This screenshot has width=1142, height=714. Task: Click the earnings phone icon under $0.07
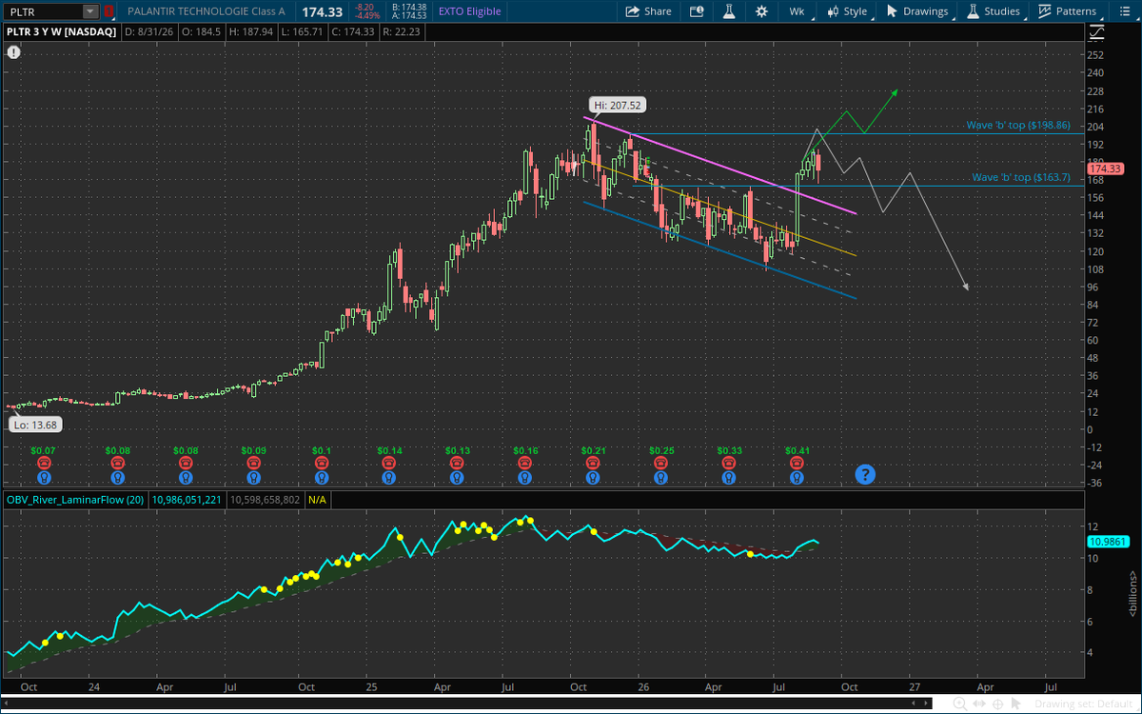(x=44, y=462)
